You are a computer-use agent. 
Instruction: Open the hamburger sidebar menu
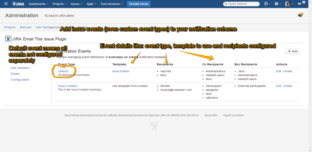pyautogui.click(x=6, y=4)
